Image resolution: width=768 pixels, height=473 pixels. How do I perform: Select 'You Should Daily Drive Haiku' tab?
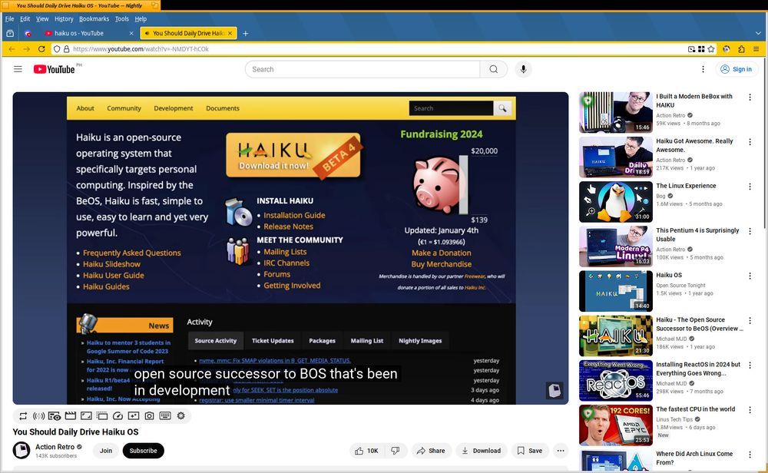(x=188, y=33)
